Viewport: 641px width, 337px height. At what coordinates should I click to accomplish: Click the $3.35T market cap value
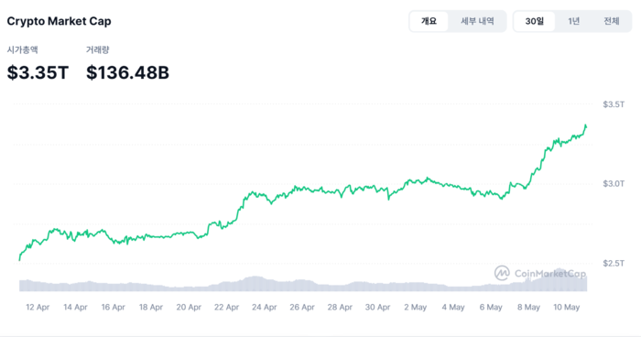point(38,72)
